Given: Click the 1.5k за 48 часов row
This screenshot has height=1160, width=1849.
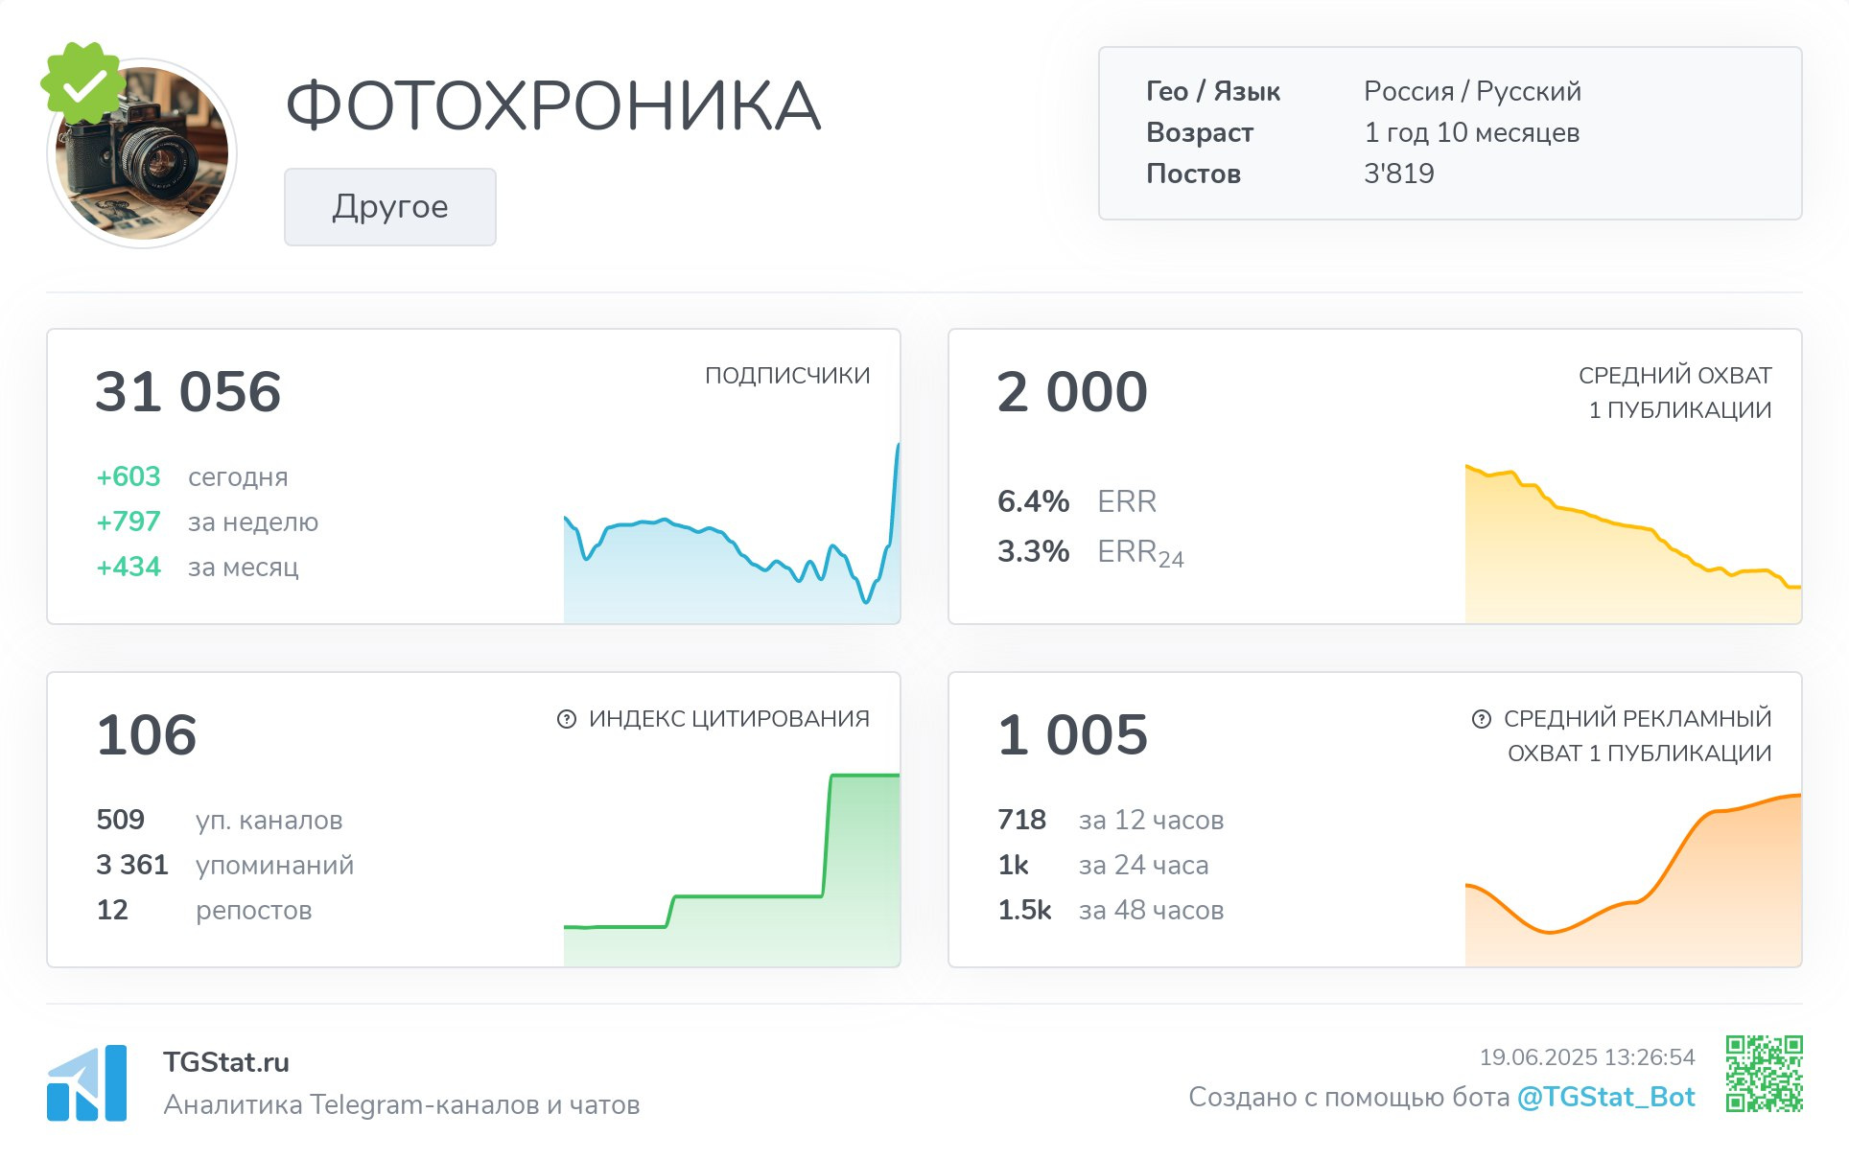Looking at the screenshot, I should pos(1111,910).
